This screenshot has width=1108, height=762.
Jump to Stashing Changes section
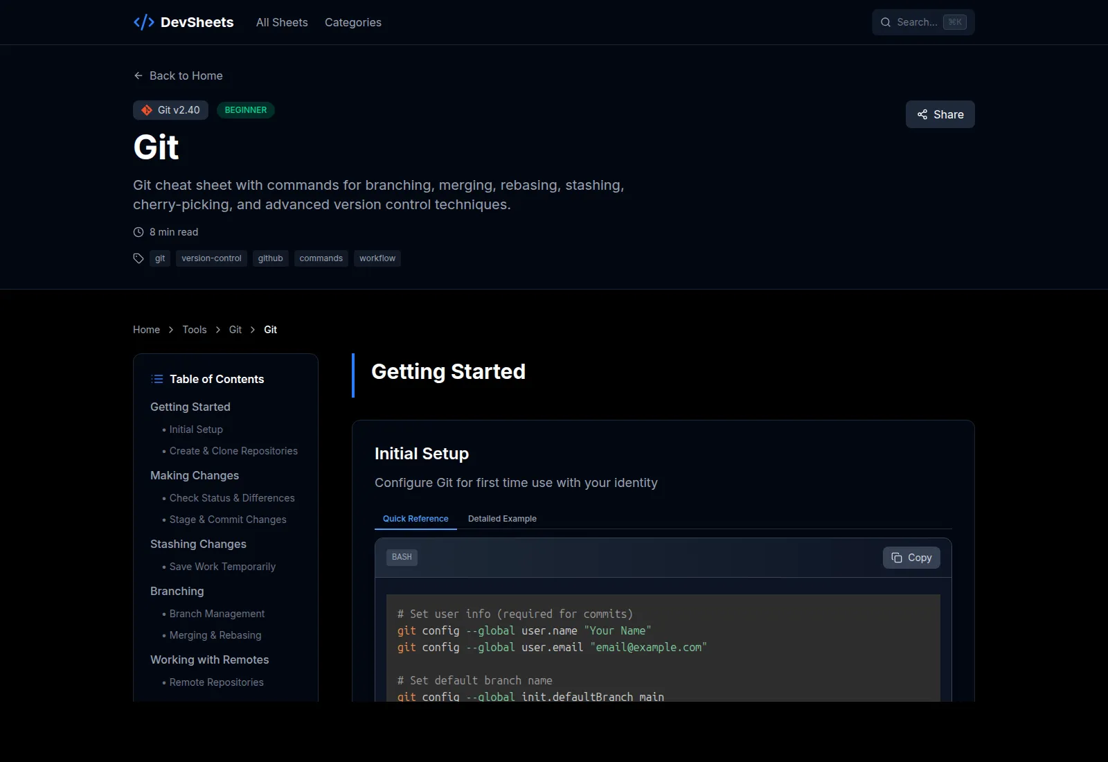198,544
